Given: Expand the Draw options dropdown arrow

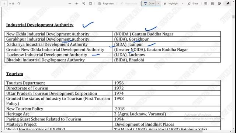Looking at the screenshot, I should [x=158, y=3].
